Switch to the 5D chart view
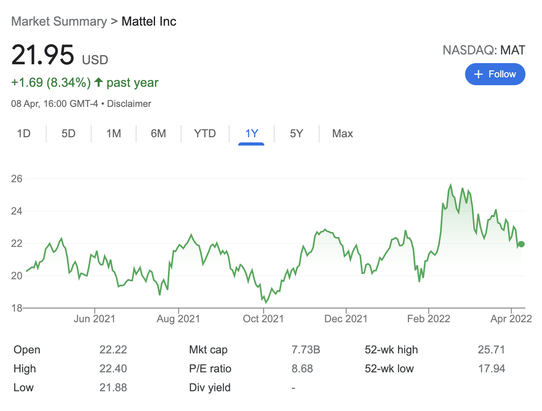The image size is (542, 411). tap(68, 134)
